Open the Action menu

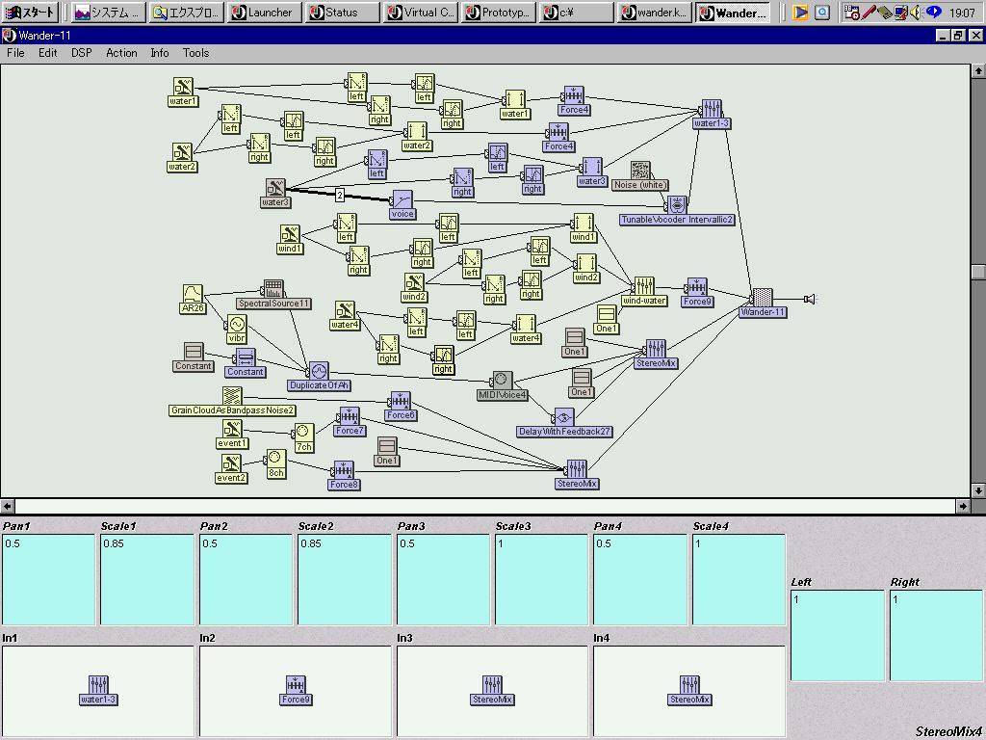[x=121, y=53]
